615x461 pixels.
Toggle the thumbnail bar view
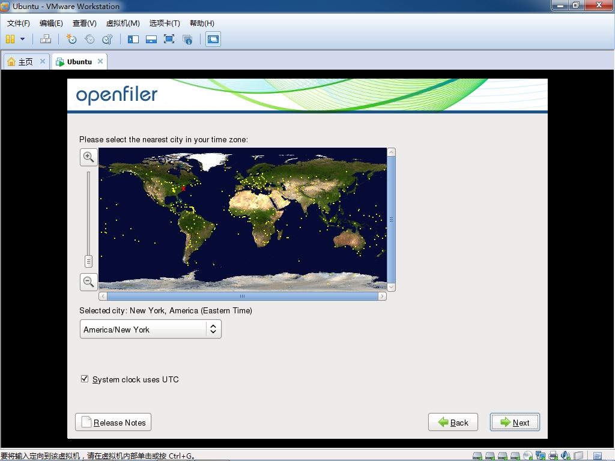click(151, 39)
